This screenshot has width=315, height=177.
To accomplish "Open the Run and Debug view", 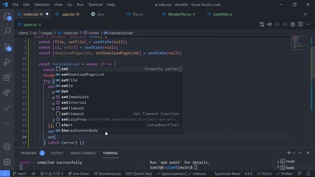I will click(x=7, y=62).
